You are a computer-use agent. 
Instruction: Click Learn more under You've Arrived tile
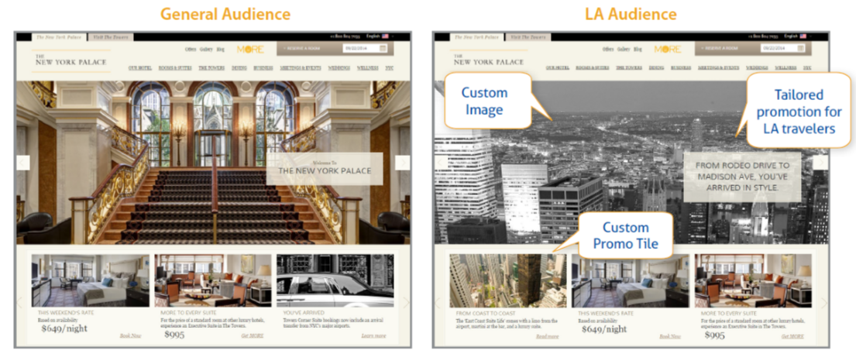[x=373, y=336]
